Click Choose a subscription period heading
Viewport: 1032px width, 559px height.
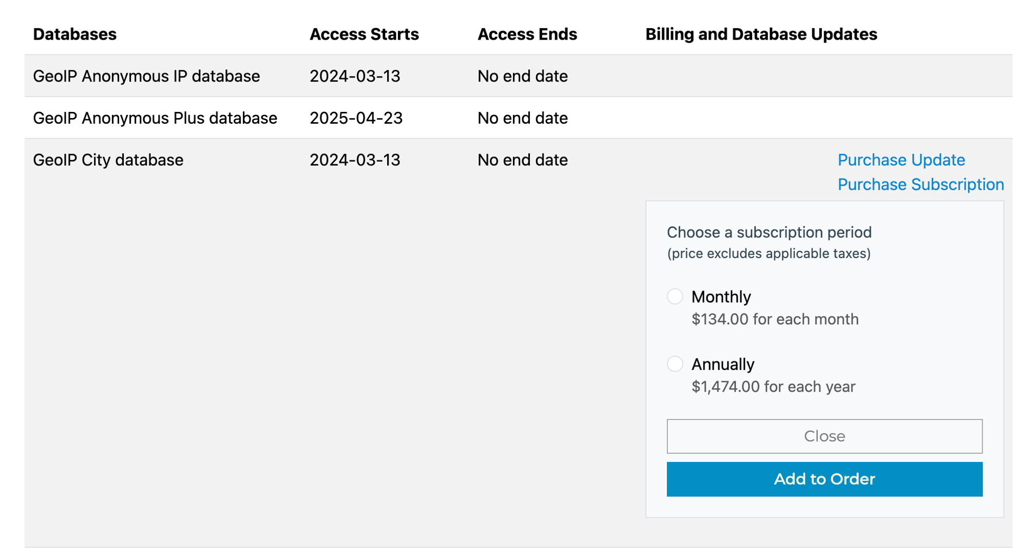(769, 232)
